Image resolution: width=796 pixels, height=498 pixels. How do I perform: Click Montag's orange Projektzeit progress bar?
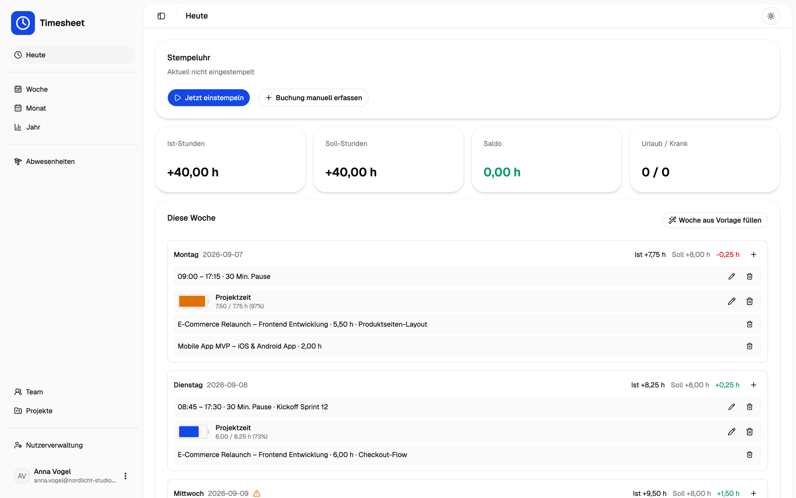[x=194, y=301]
